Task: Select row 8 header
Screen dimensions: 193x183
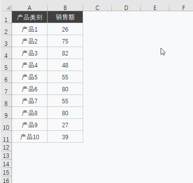Action: (6, 101)
